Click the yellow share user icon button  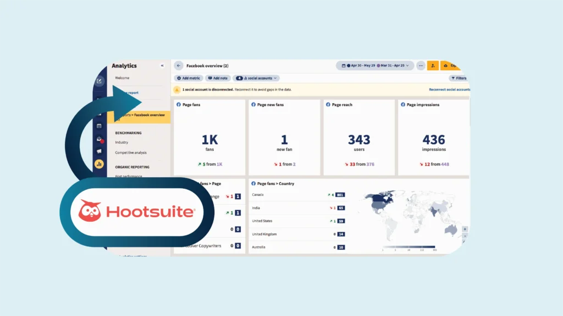point(433,66)
